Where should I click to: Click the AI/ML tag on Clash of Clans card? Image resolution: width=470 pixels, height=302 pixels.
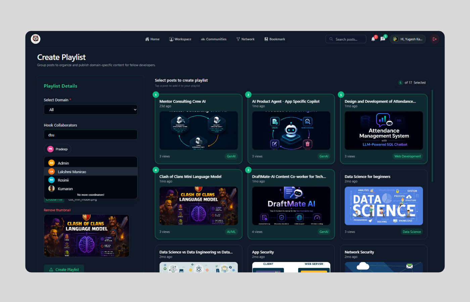click(231, 232)
